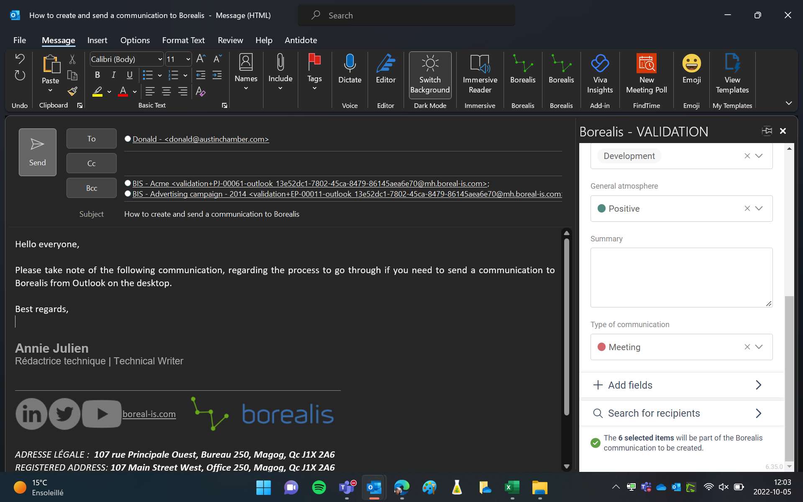
Task: Pin the Borealis VALIDATION pane
Action: tap(767, 131)
